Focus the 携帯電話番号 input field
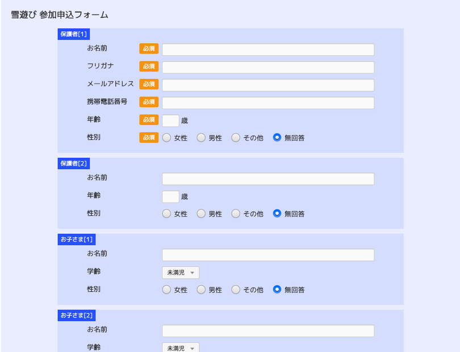This screenshot has width=460, height=352. pos(268,103)
